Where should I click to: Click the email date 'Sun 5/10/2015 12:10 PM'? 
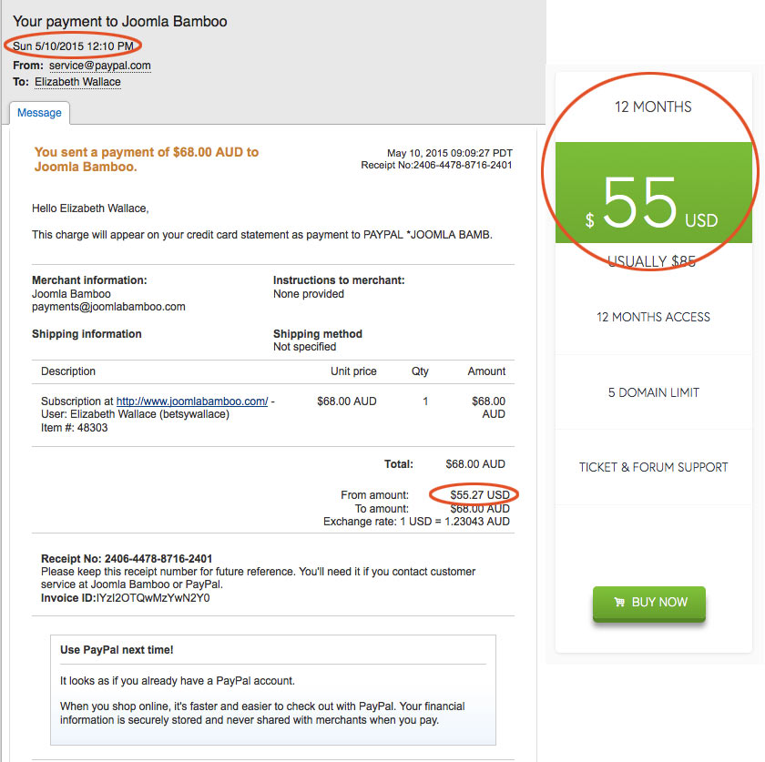73,46
